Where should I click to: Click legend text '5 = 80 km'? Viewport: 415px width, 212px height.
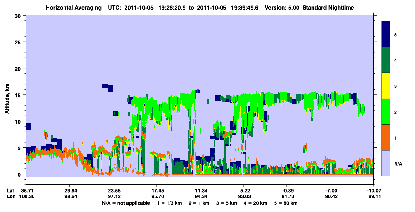click(x=286, y=203)
